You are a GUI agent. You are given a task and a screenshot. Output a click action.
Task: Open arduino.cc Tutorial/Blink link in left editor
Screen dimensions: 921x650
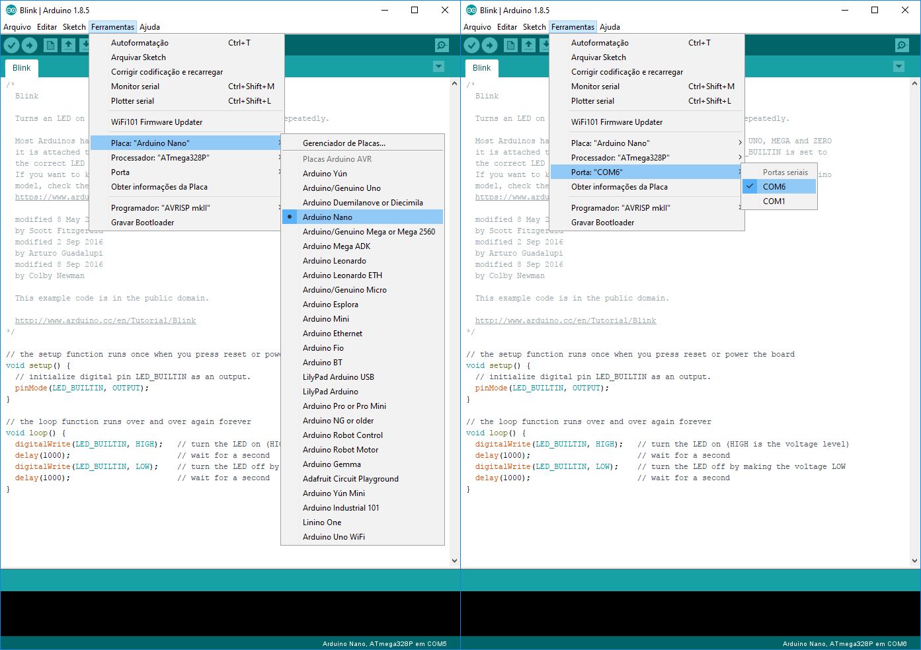pos(106,320)
